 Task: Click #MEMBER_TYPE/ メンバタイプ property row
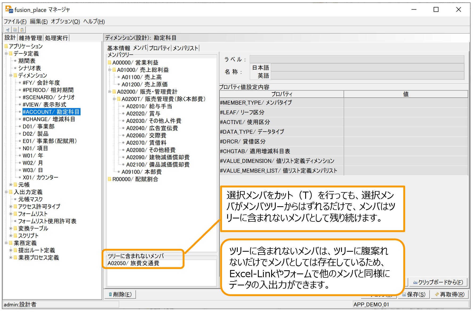click(344, 103)
